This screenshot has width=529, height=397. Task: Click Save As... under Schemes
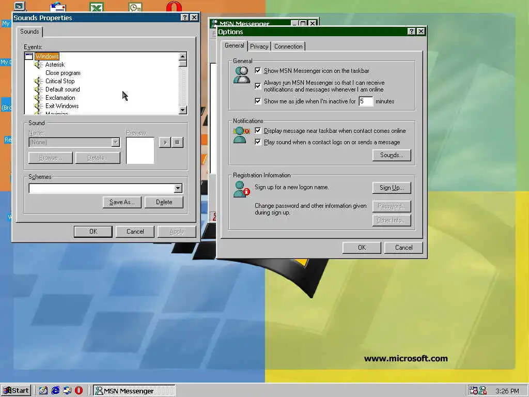[122, 202]
